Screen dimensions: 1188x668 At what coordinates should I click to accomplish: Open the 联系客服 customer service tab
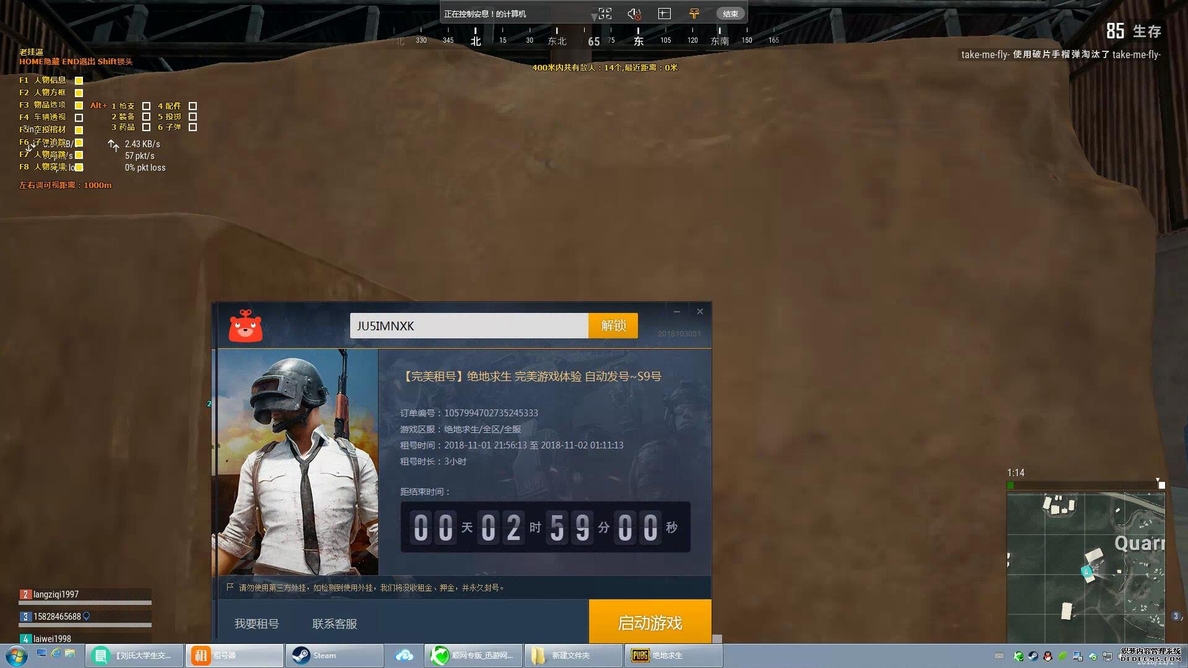click(x=335, y=623)
